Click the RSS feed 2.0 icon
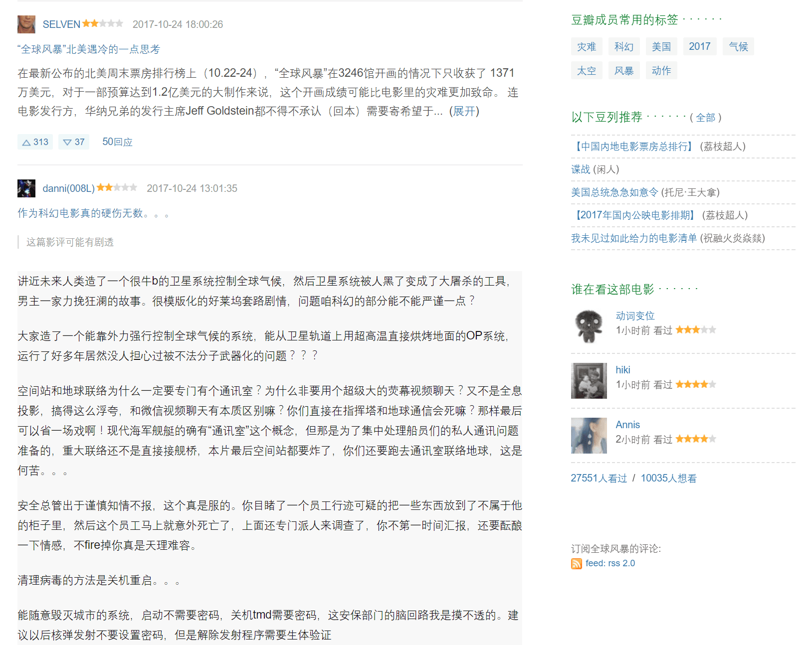Image resolution: width=806 pixels, height=645 pixels. coord(577,563)
